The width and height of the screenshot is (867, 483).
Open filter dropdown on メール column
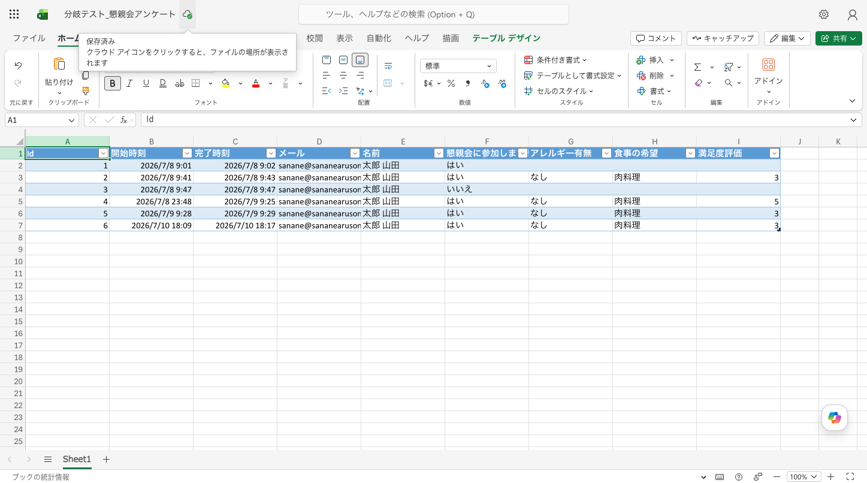(355, 153)
